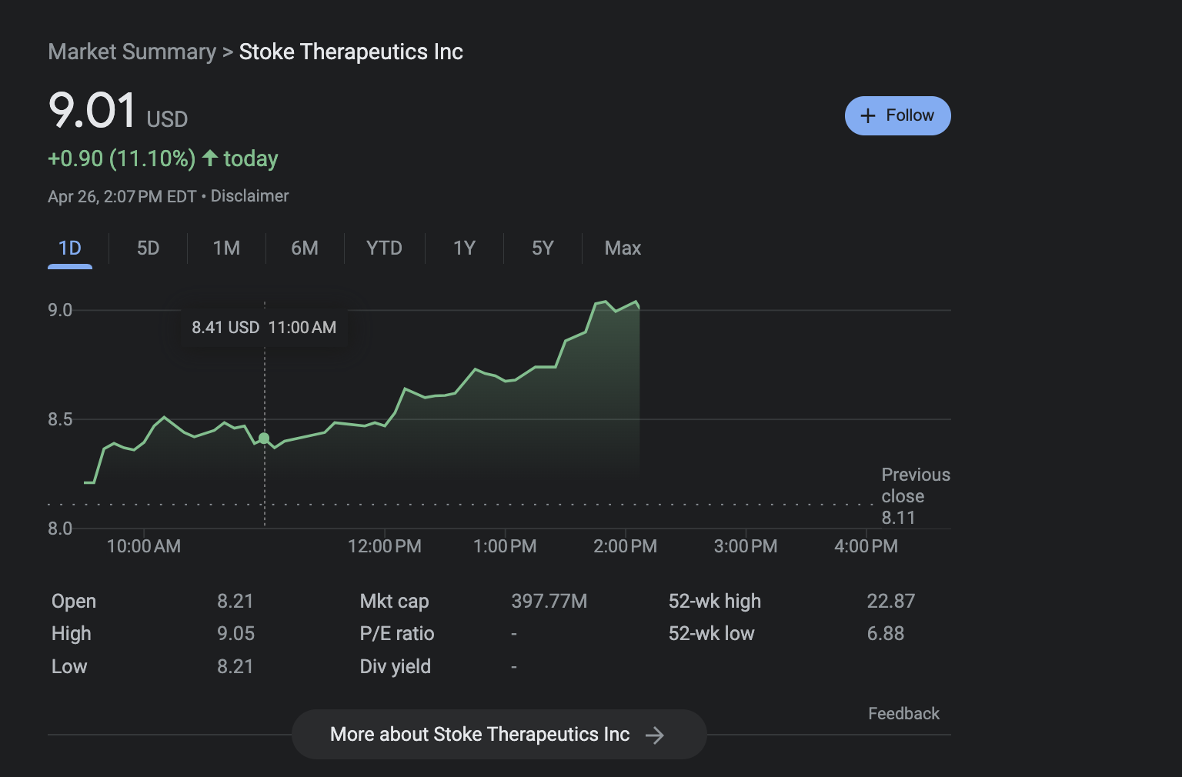Click More about Stoke Therapeutics Inc
The image size is (1182, 777).
pos(479,735)
